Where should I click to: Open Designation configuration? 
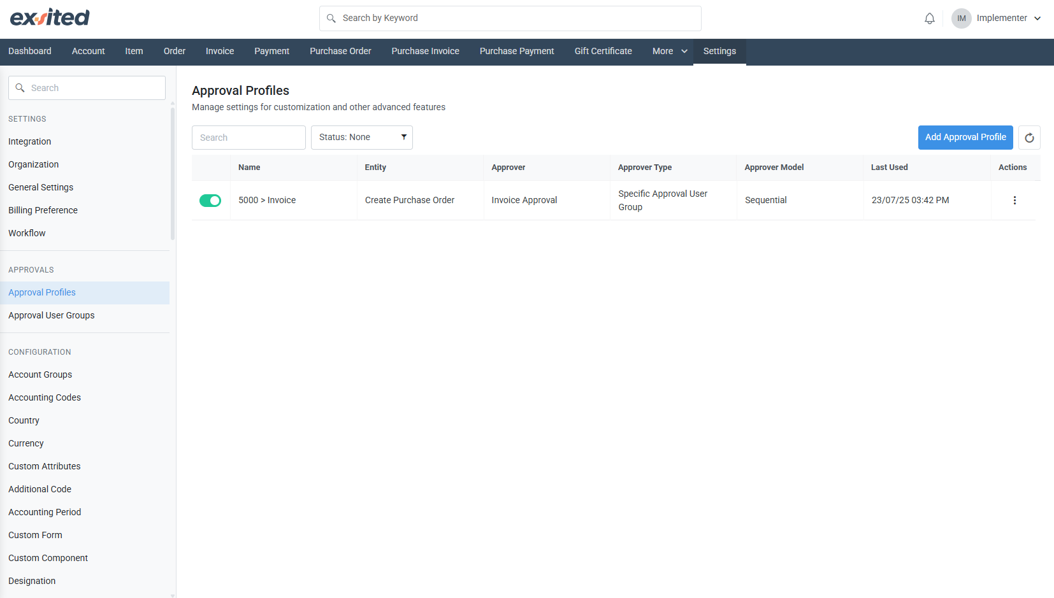(x=85, y=581)
